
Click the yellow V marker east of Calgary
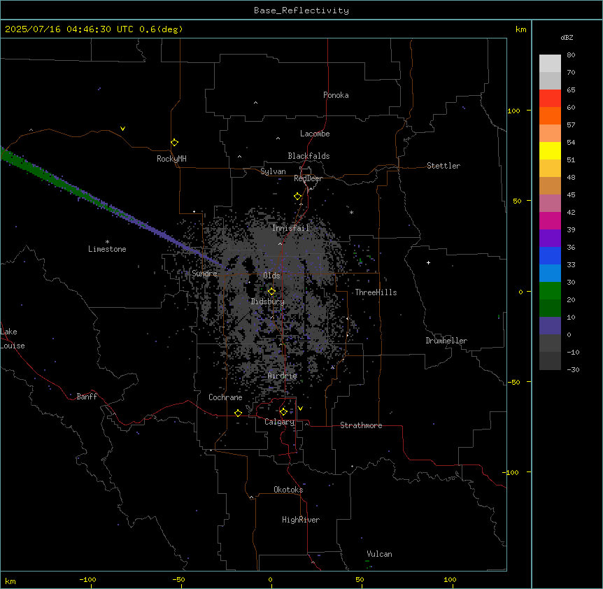pos(300,409)
